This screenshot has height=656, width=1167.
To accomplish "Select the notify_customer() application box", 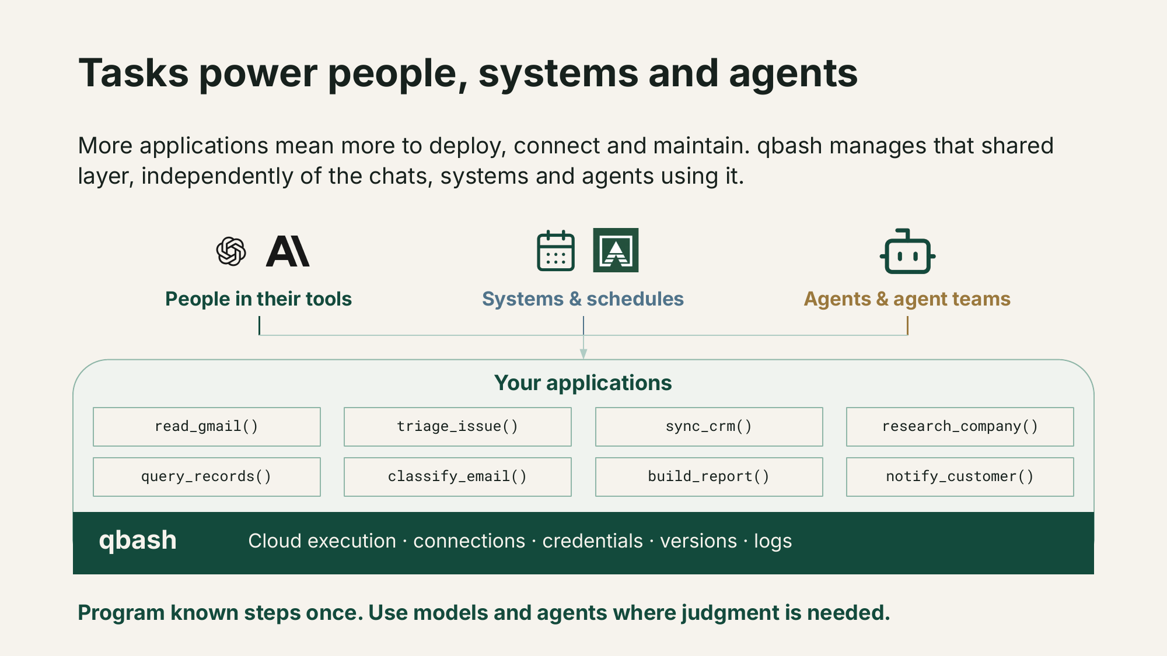I will pyautogui.click(x=960, y=477).
